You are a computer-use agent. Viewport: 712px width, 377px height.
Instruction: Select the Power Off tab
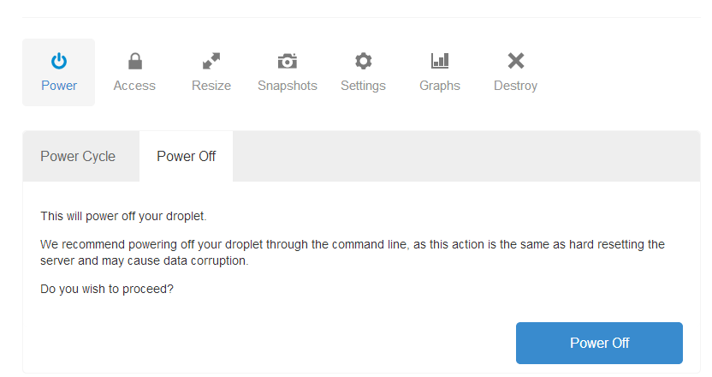(186, 157)
